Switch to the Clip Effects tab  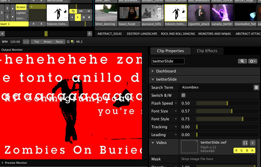pyautogui.click(x=207, y=51)
